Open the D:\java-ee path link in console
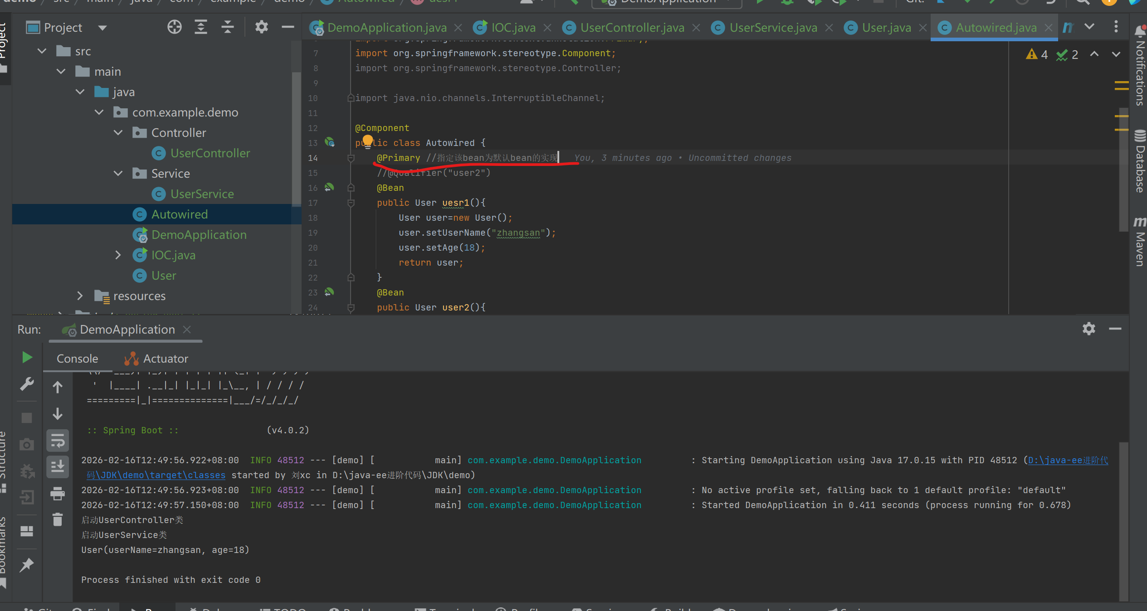The width and height of the screenshot is (1147, 611). [1067, 460]
